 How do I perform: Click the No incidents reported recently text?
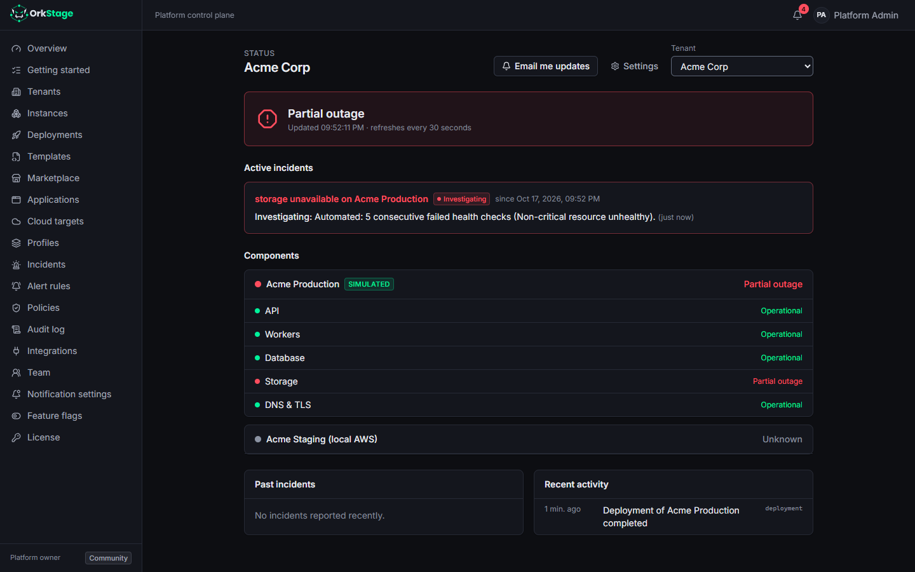click(320, 515)
